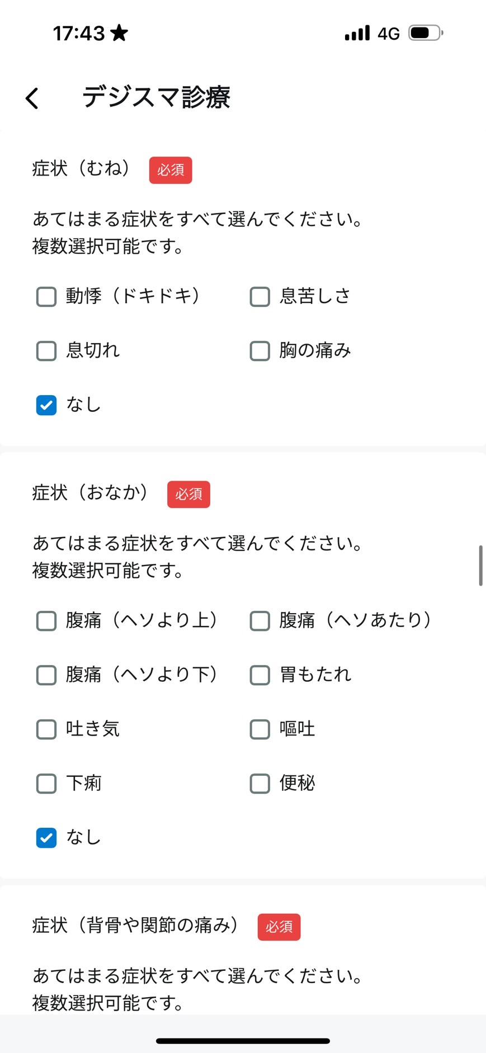Viewport: 486px width, 1053px height.
Task: Tick the 便秘 checkbox
Action: 260,784
